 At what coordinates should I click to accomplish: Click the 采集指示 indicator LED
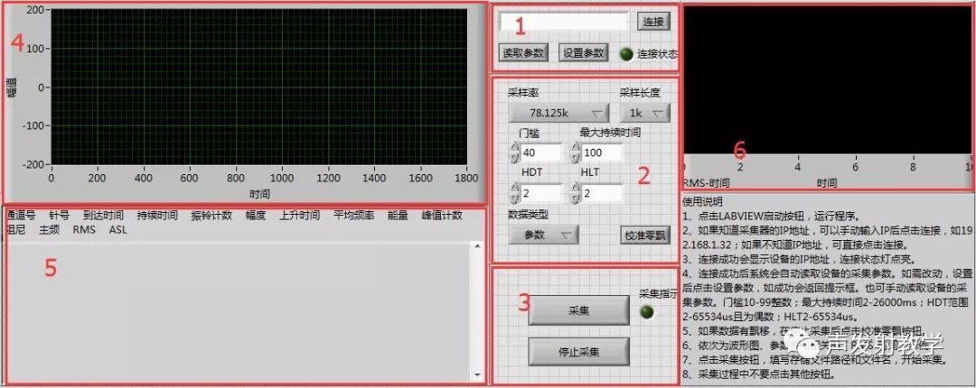(647, 312)
